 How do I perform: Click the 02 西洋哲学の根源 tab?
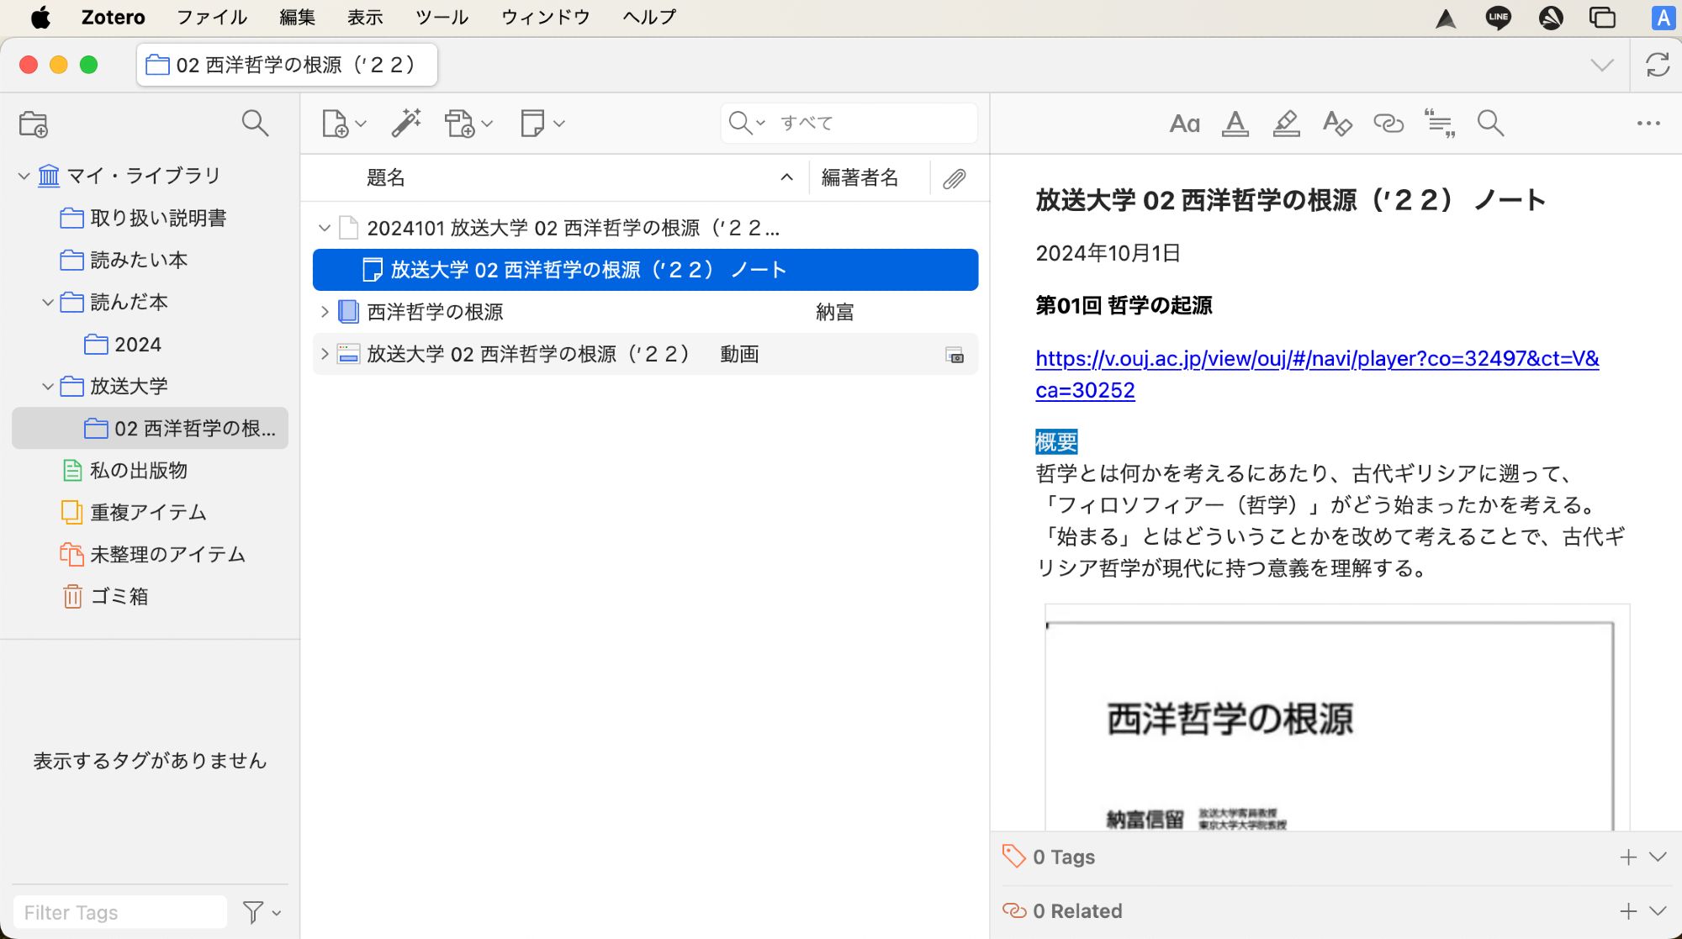click(x=287, y=65)
